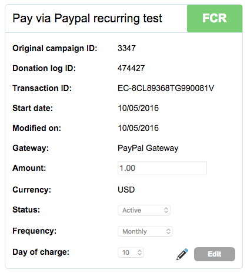Viewport: 247px width, 273px height.
Task: Open the Day of charge selector
Action: point(131,252)
